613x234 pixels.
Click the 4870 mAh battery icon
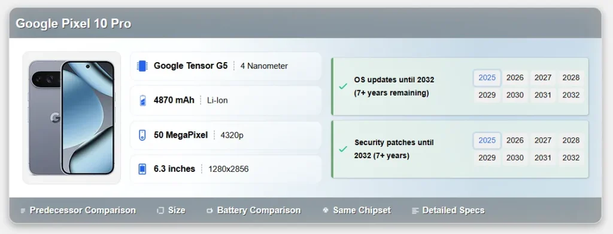pyautogui.click(x=142, y=101)
